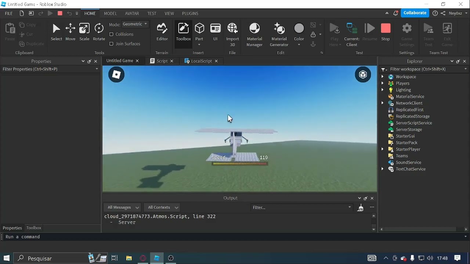Switch to the VIEW ribbon tab
The width and height of the screenshot is (470, 264).
pyautogui.click(x=169, y=14)
